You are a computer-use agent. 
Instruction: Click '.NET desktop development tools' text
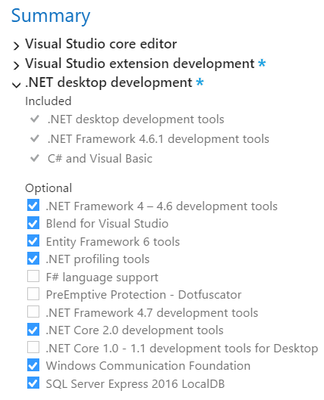click(x=136, y=119)
